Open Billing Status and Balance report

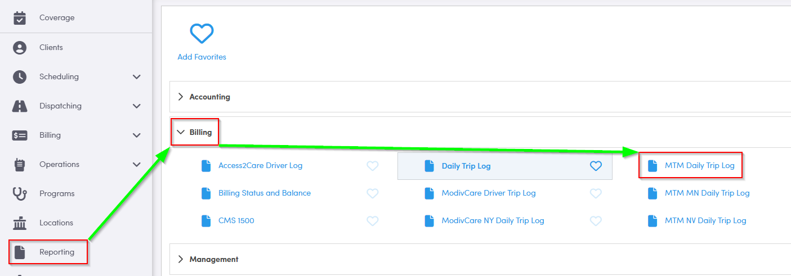point(264,193)
